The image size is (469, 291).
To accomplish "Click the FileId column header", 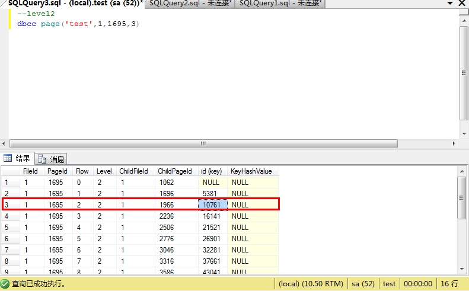I will point(31,171).
